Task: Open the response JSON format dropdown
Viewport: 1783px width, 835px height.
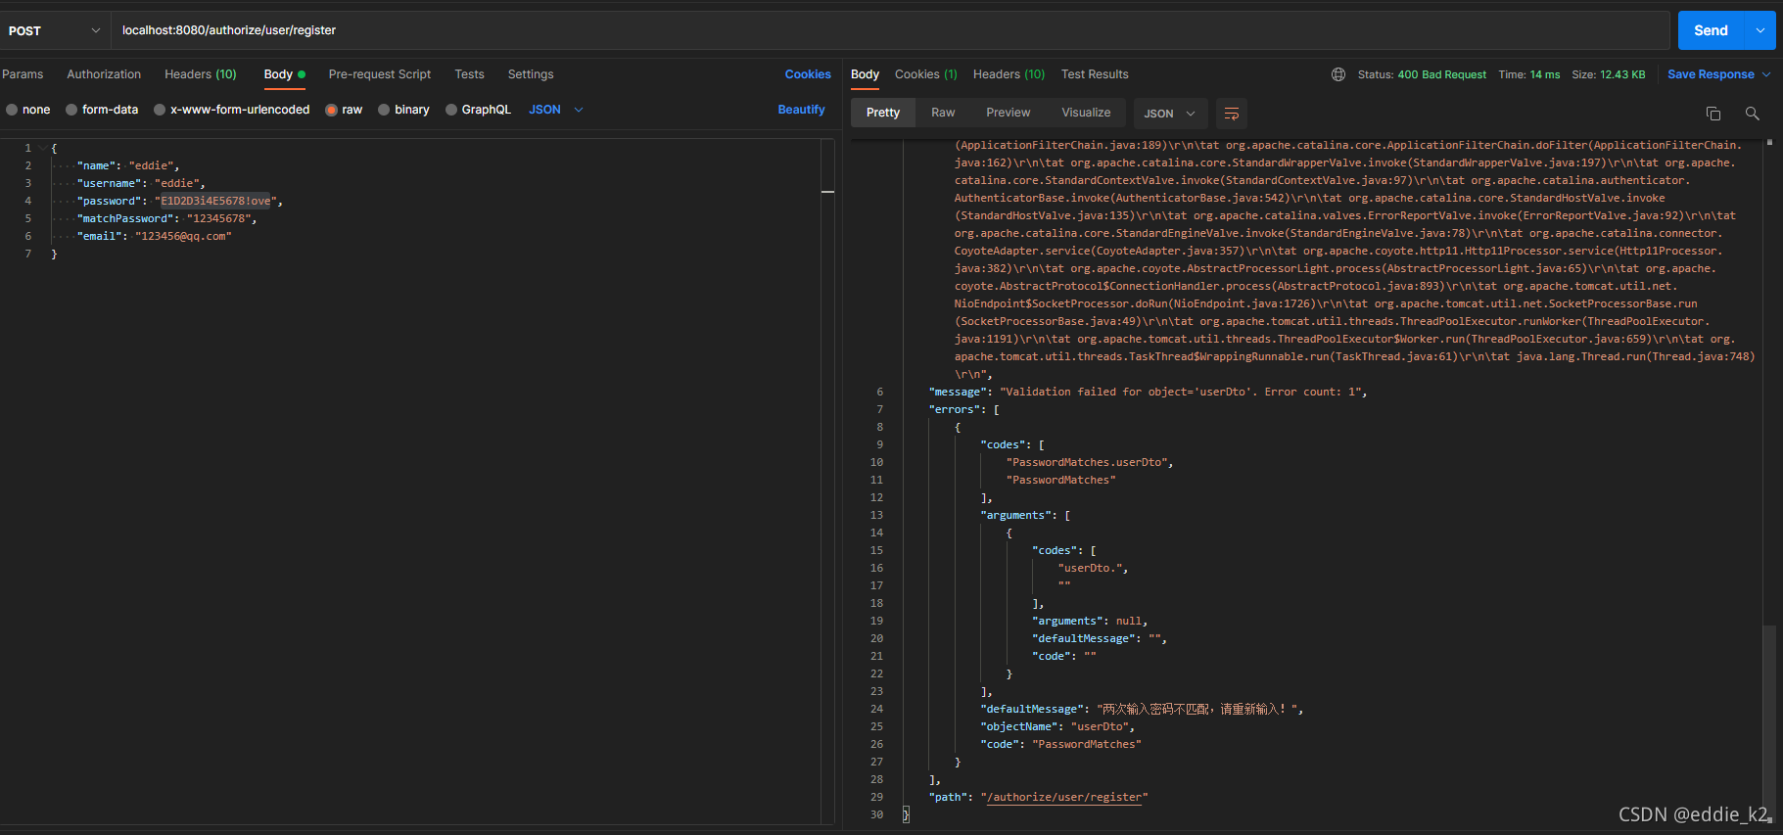Action: click(1170, 114)
